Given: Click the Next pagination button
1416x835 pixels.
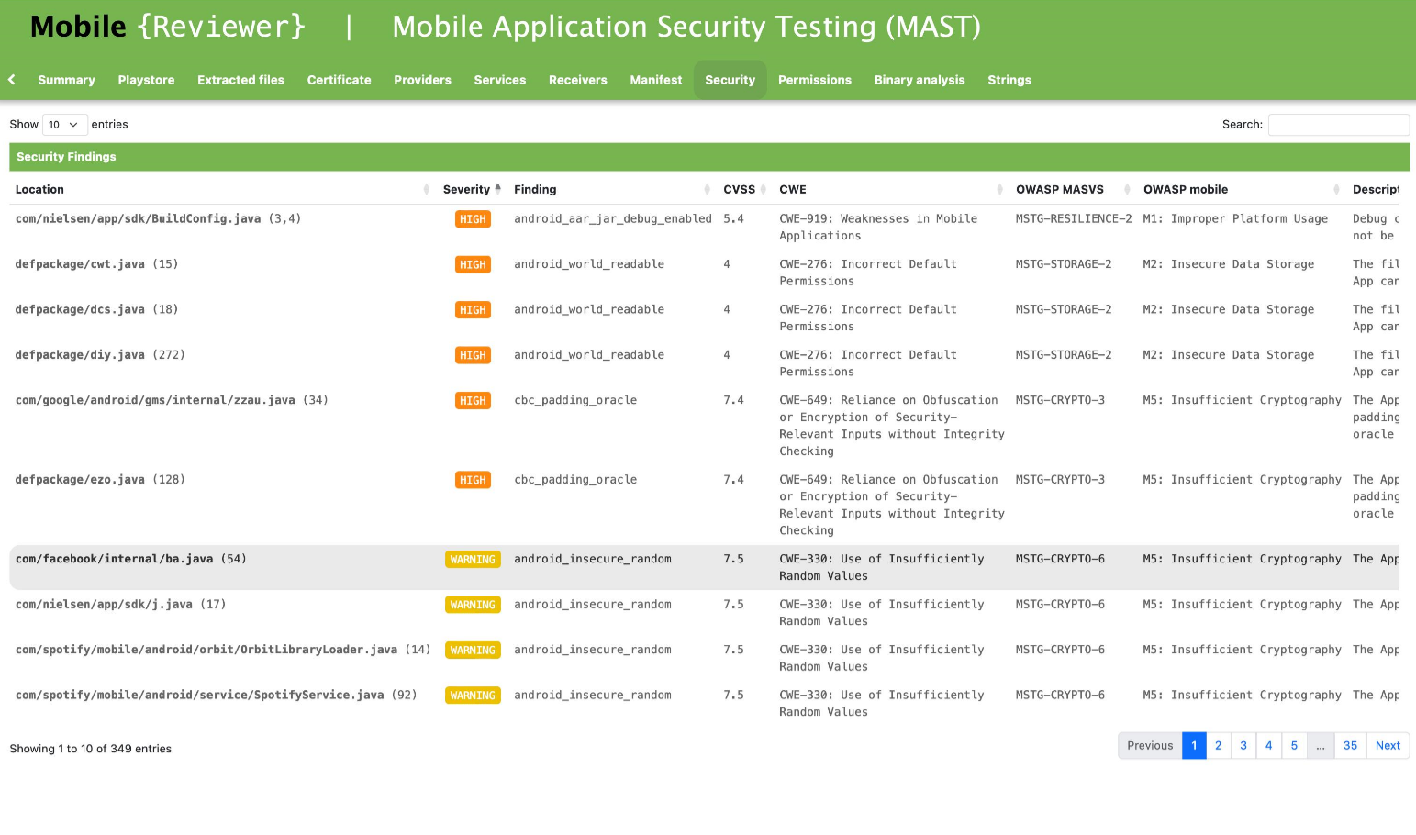Looking at the screenshot, I should [x=1387, y=746].
